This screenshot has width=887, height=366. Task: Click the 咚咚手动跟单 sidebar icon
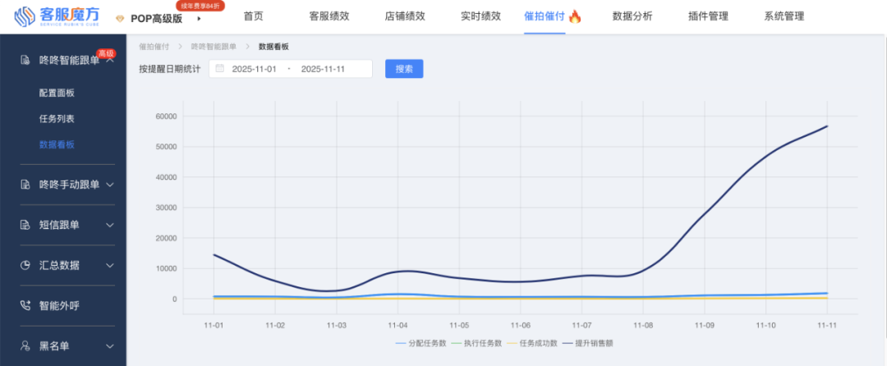(25, 184)
